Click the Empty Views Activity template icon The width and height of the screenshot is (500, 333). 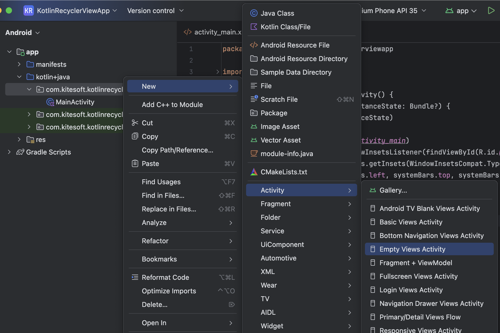coord(373,249)
